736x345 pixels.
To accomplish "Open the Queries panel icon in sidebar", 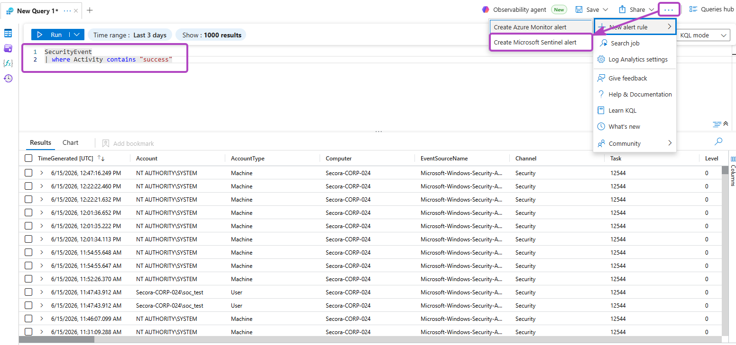I will tap(8, 48).
